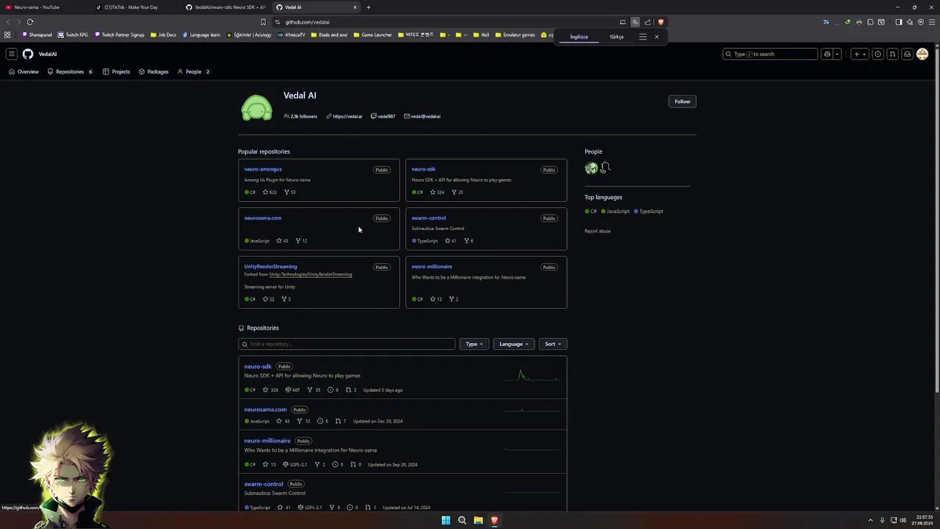Switch to the Overview tab
The width and height of the screenshot is (940, 529).
(23, 71)
